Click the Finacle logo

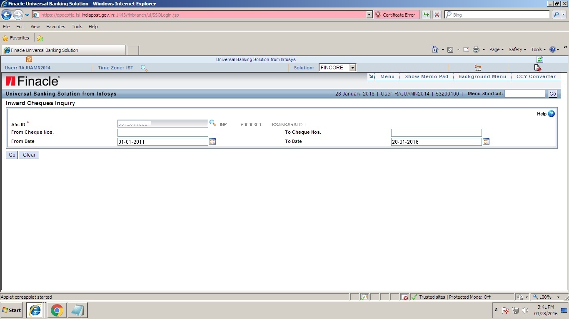31,81
